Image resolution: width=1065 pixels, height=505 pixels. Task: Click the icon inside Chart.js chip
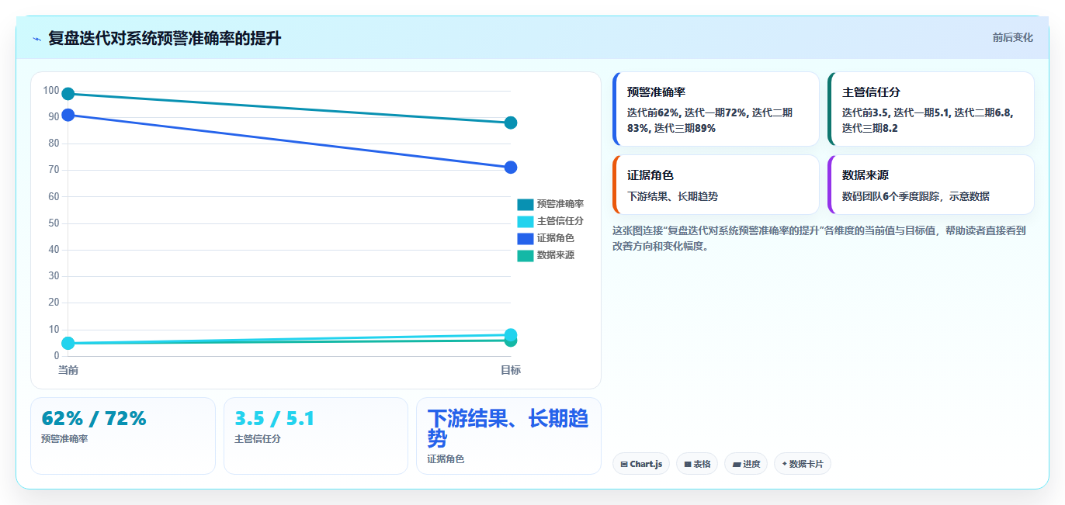pyautogui.click(x=624, y=464)
